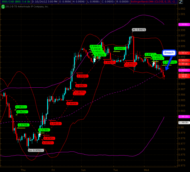Select the green 0.9798 price bubble

(23, 125)
